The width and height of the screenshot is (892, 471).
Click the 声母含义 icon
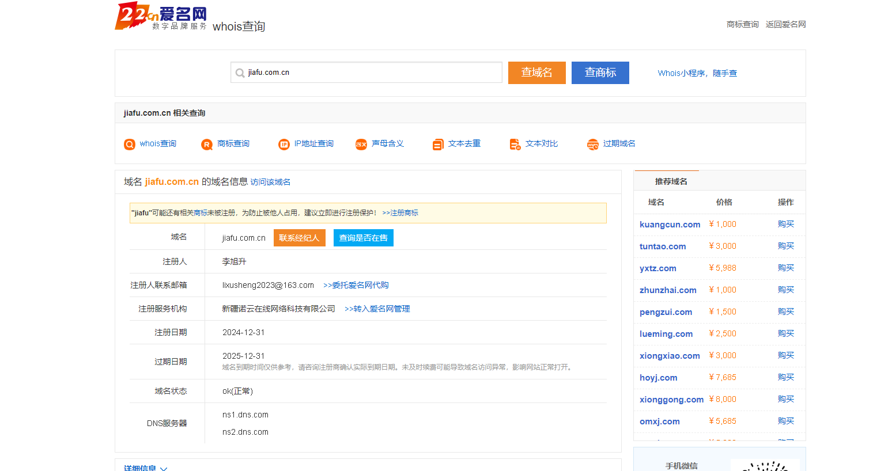click(361, 144)
